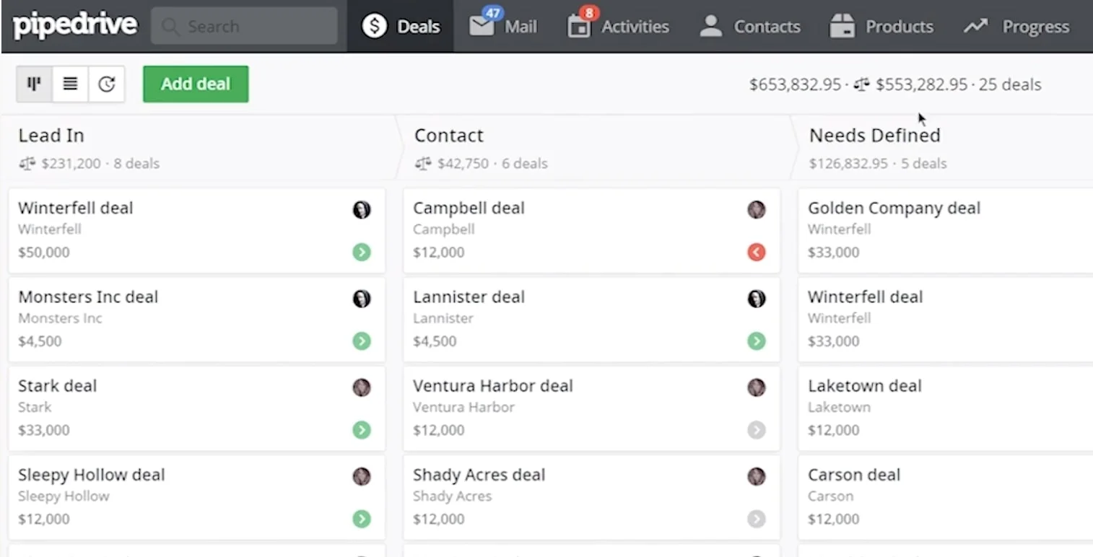Open the Mail tab
The image size is (1093, 557).
coord(503,27)
